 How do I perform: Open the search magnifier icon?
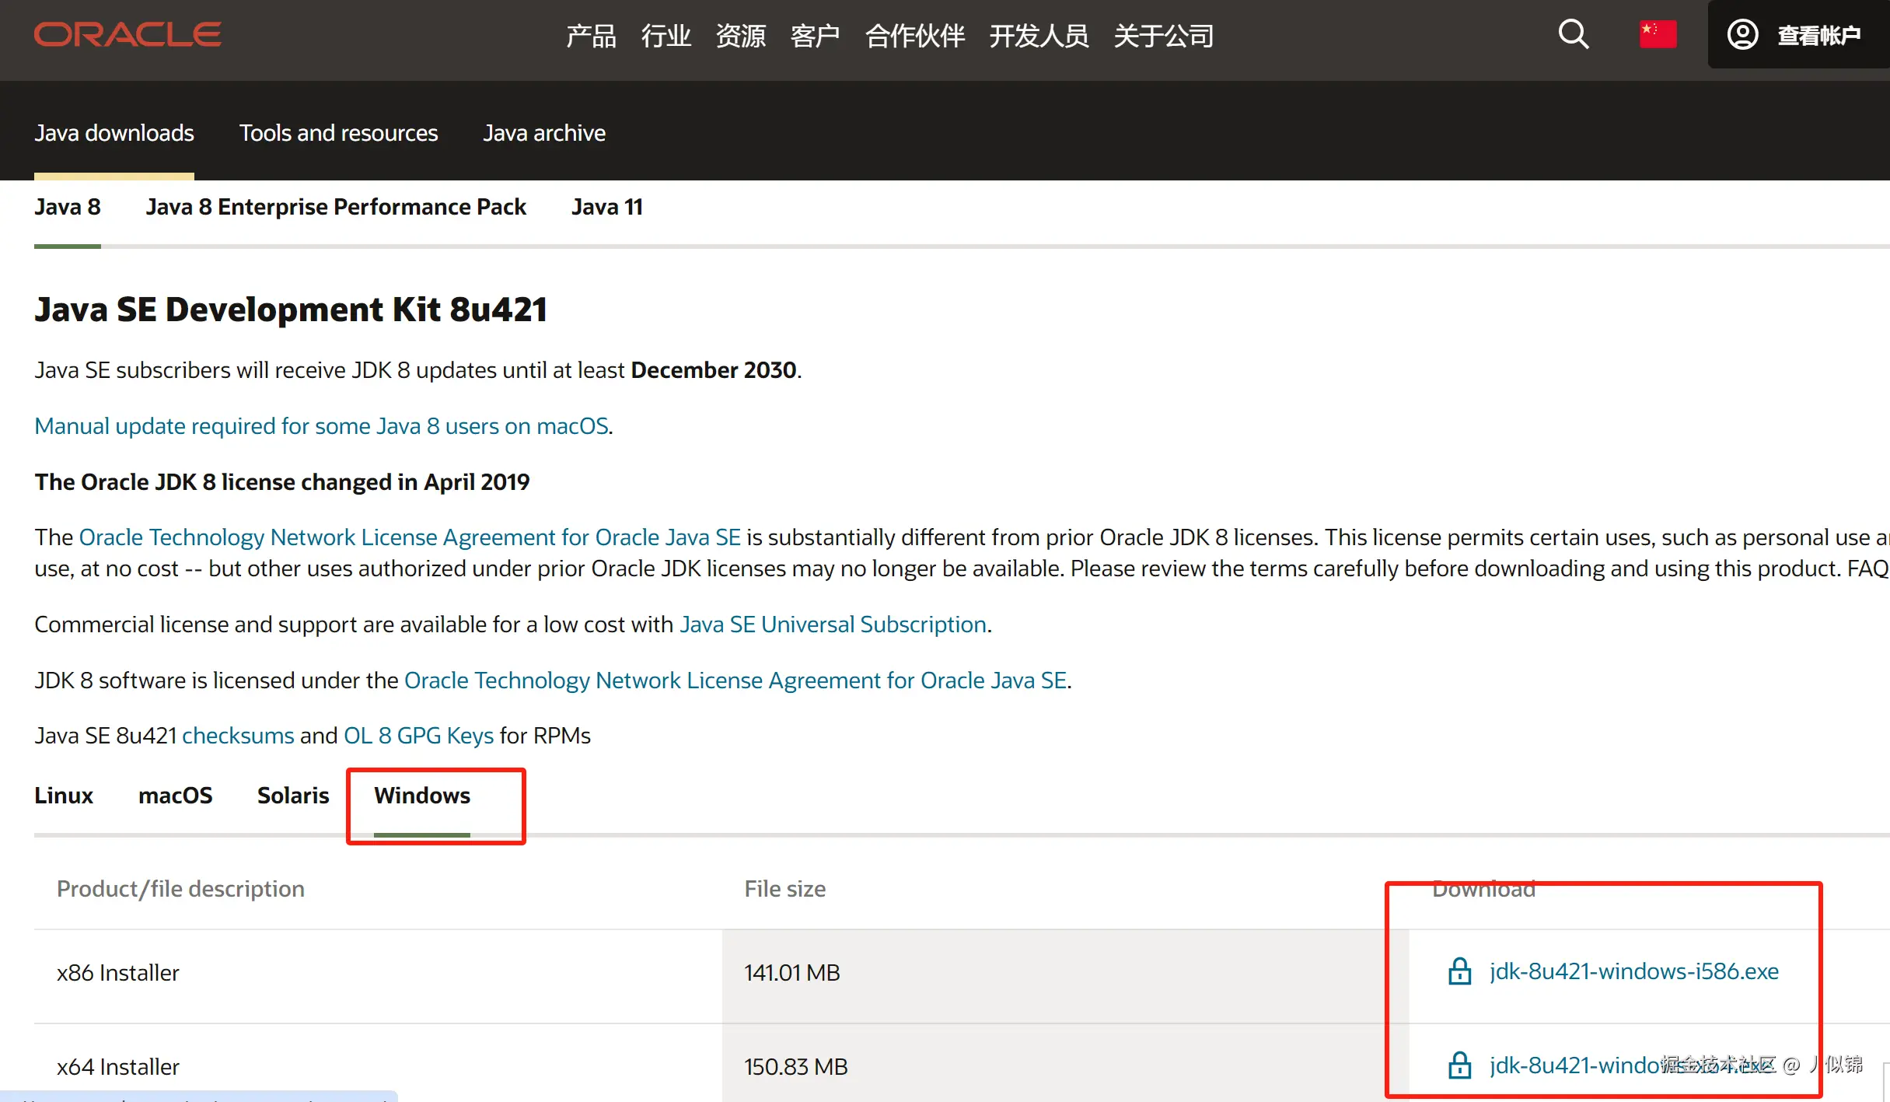click(1573, 34)
